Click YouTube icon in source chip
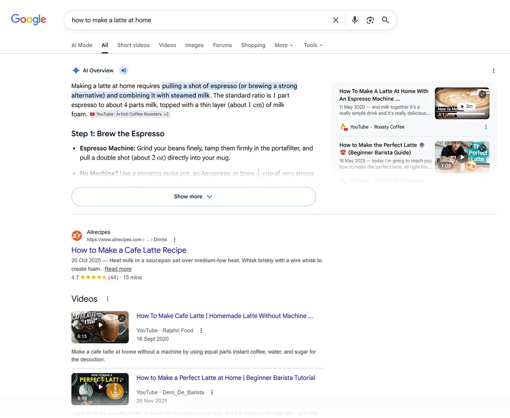The width and height of the screenshot is (510, 418). pos(92,114)
